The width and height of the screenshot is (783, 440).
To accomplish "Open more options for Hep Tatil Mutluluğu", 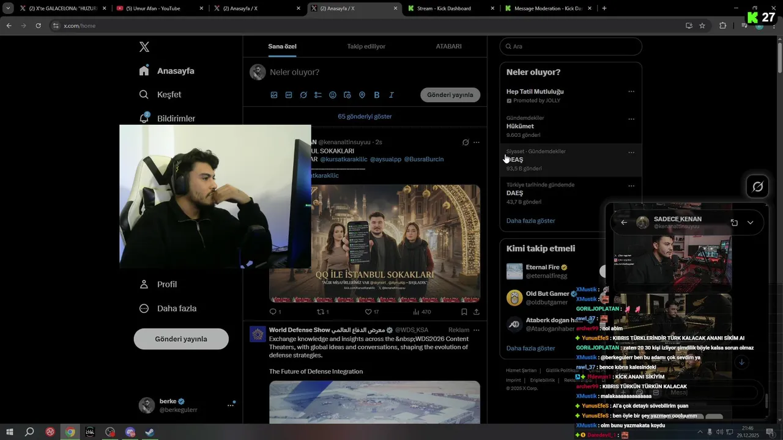I will tap(631, 92).
